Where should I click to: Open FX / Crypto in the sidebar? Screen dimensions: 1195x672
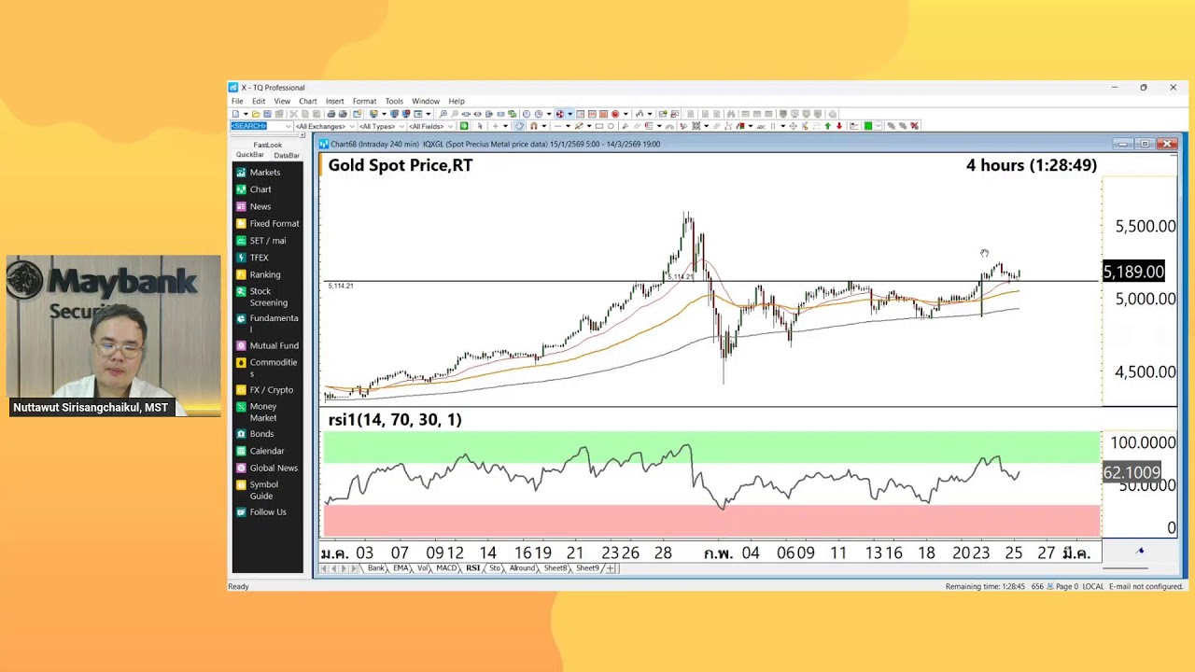pyautogui.click(x=265, y=390)
